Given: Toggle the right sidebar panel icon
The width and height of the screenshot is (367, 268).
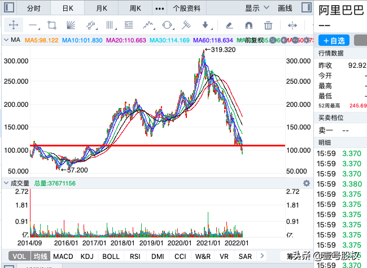Looking at the screenshot, I should [x=307, y=7].
